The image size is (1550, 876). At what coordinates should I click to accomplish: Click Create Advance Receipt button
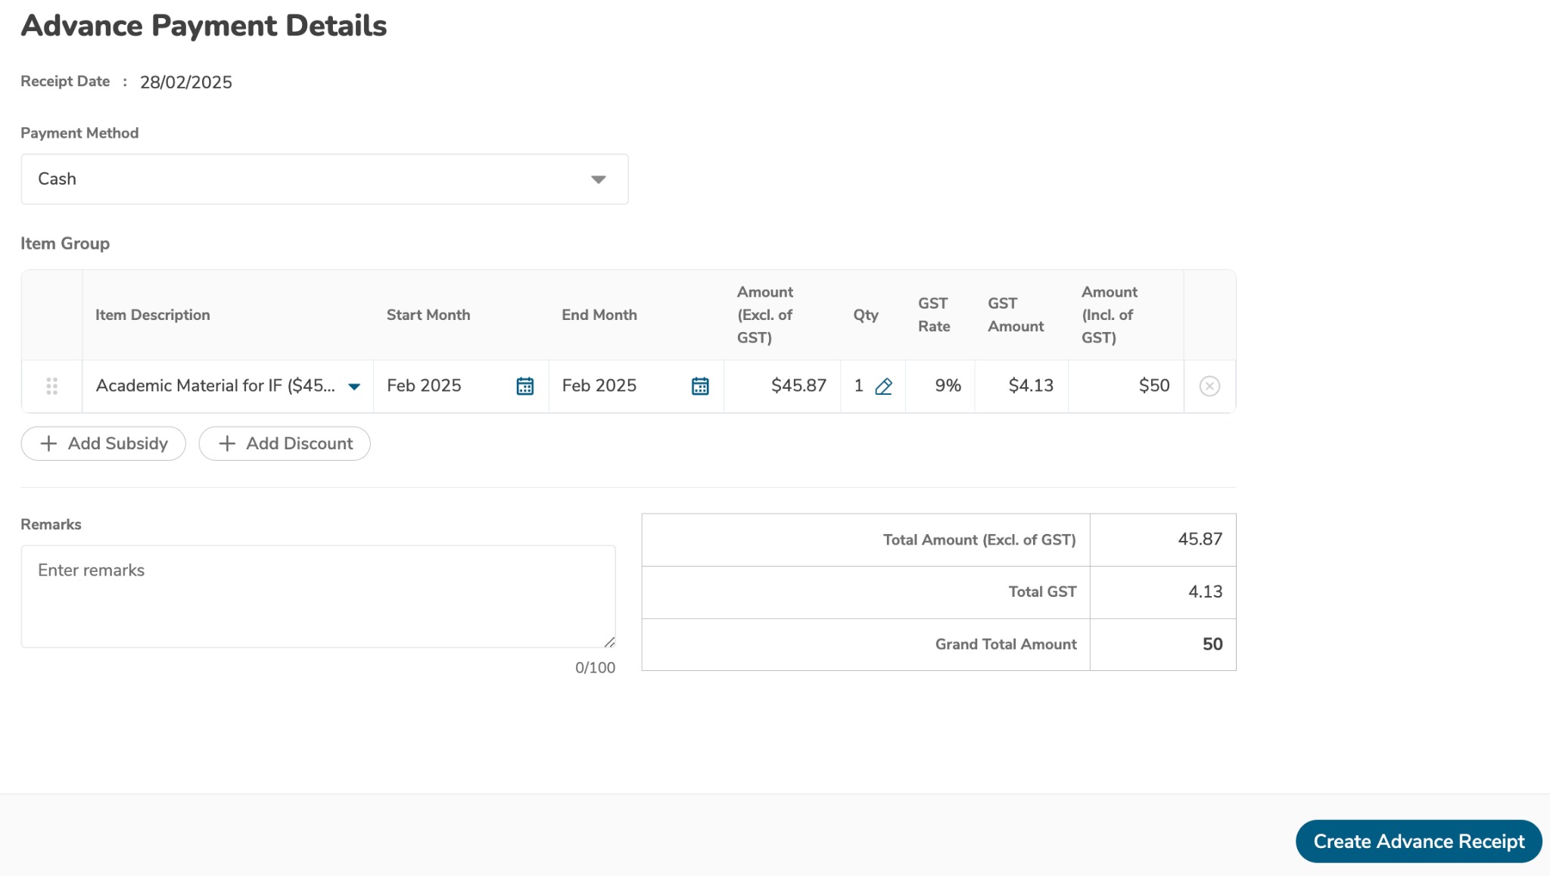point(1418,841)
